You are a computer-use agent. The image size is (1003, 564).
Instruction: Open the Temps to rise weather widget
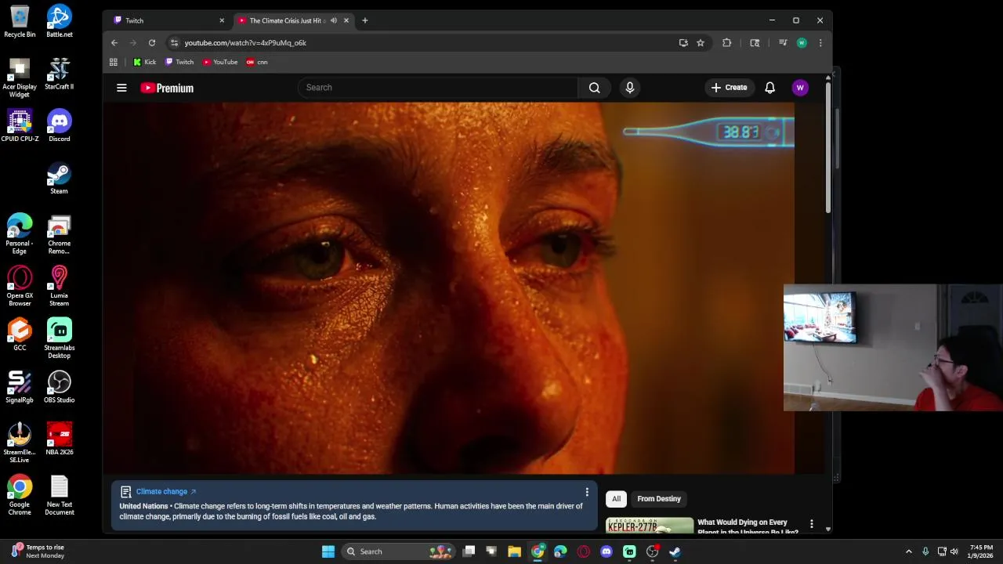[x=38, y=551]
